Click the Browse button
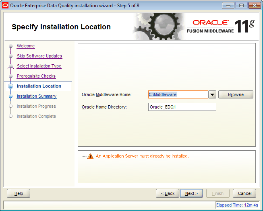 click(236, 94)
